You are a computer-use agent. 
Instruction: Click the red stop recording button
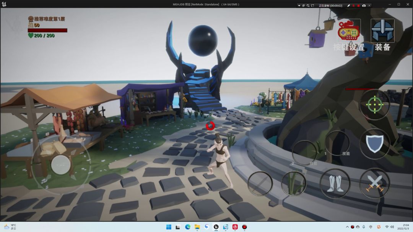tap(358, 6)
